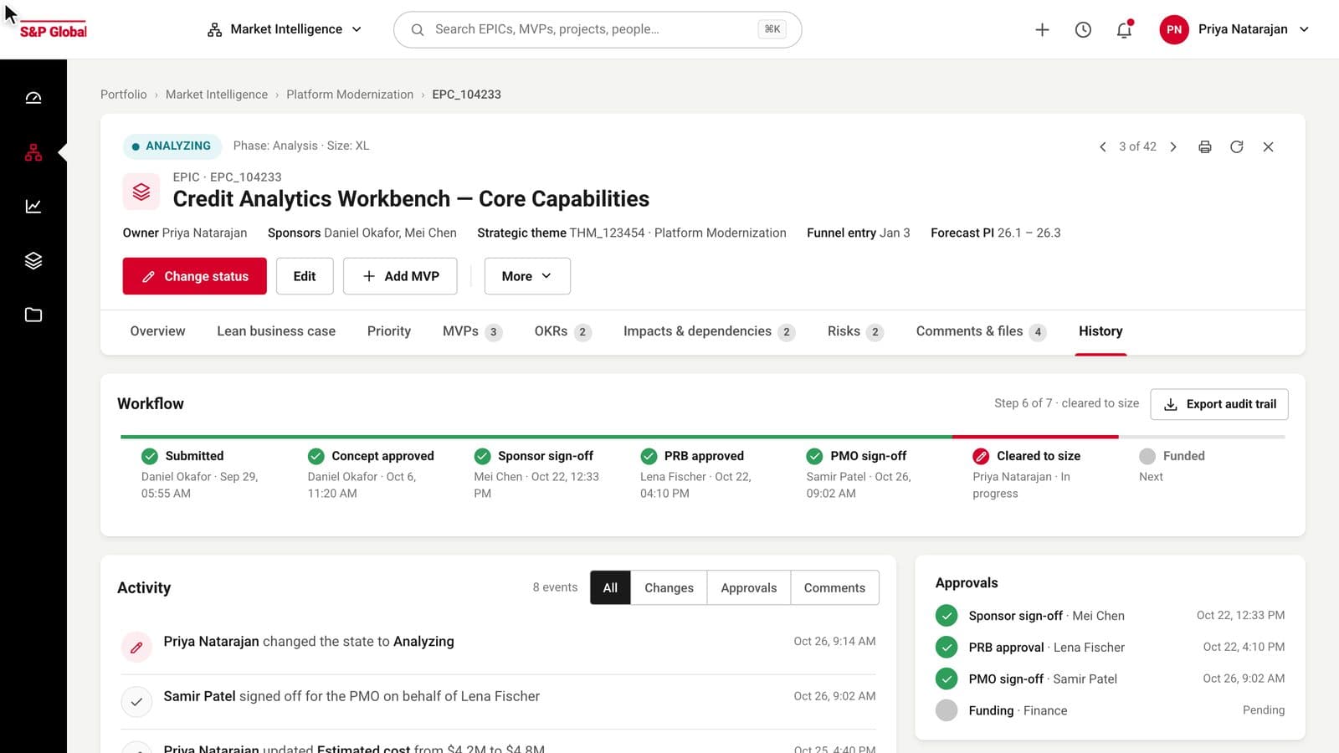This screenshot has height=753, width=1339.
Task: Open the notifications bell
Action: coord(1124,29)
